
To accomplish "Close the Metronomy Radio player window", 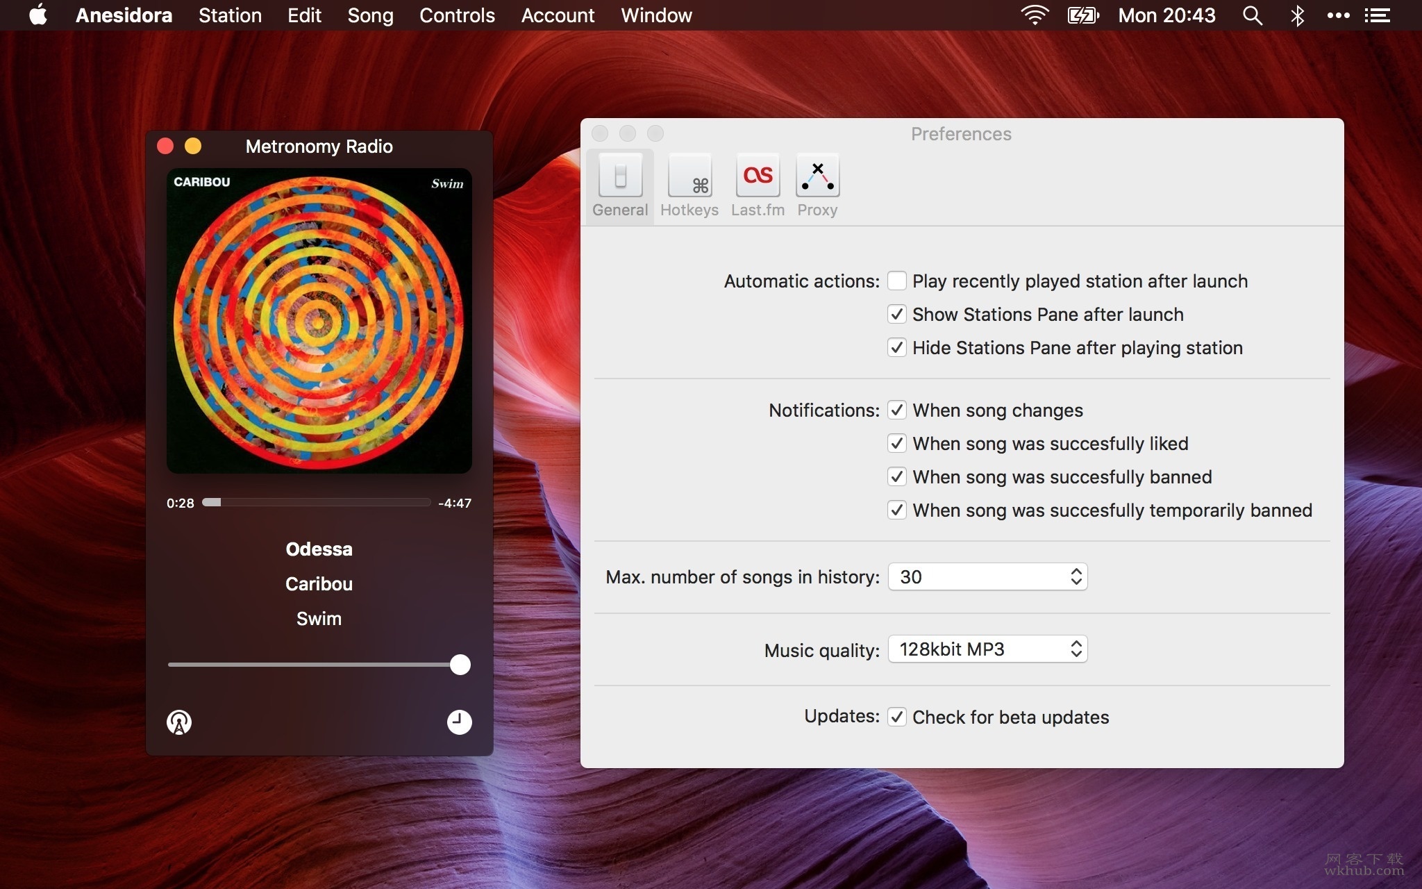I will click(x=165, y=146).
